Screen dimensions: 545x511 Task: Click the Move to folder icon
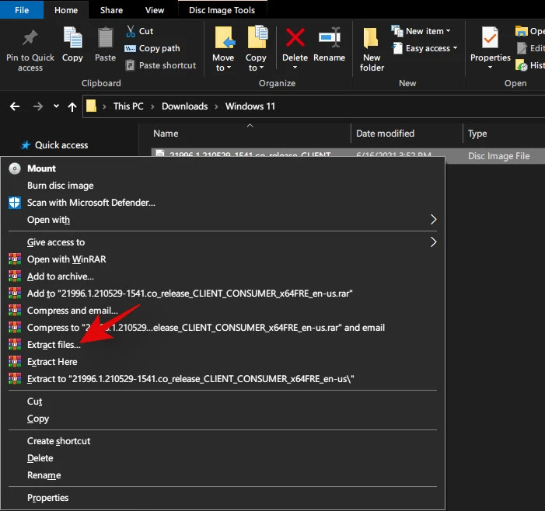coord(224,37)
